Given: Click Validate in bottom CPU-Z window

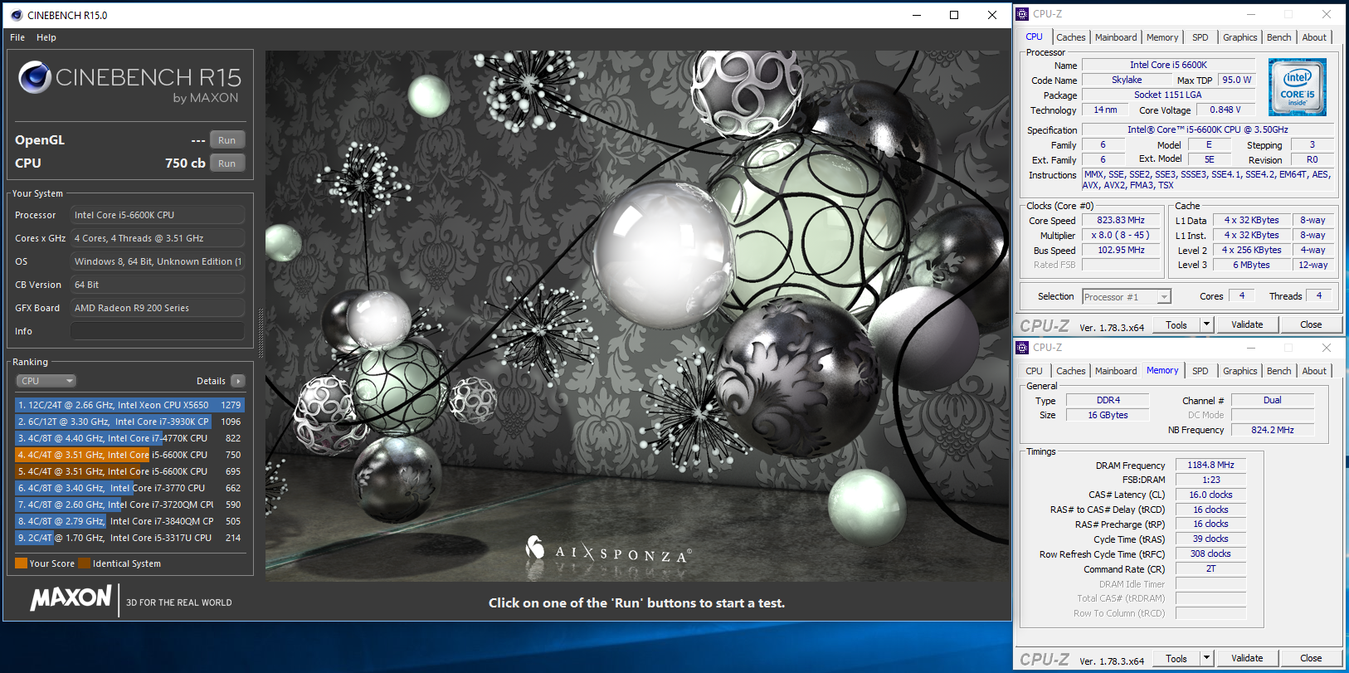Looking at the screenshot, I should [1247, 658].
